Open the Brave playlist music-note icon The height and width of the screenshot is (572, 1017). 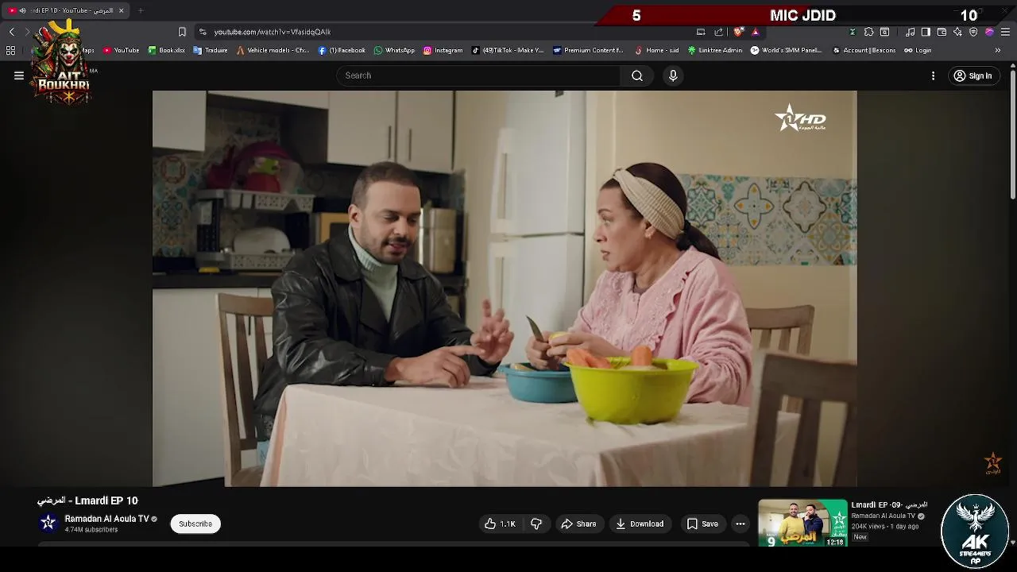(x=910, y=32)
